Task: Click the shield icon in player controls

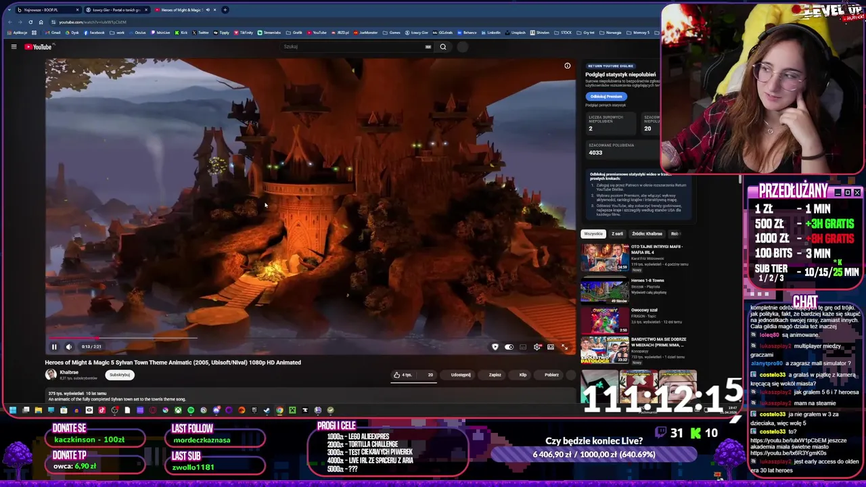Action: 495,347
